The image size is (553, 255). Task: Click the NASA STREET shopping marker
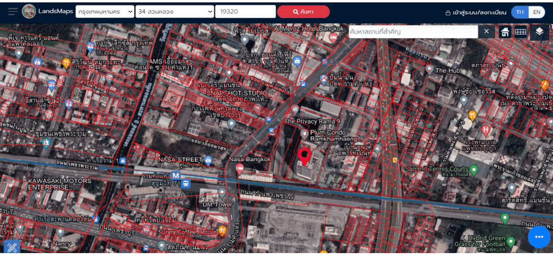(x=208, y=161)
